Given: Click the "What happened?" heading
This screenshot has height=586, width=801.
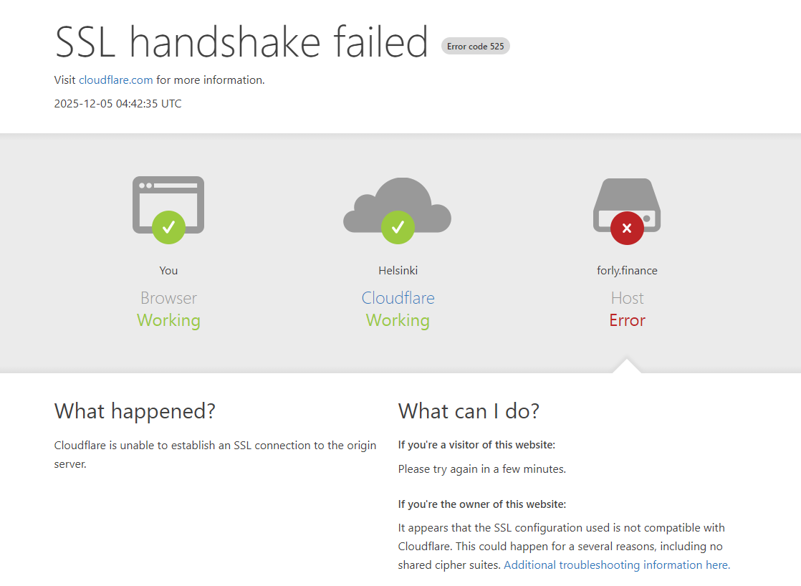Looking at the screenshot, I should click(x=135, y=411).
